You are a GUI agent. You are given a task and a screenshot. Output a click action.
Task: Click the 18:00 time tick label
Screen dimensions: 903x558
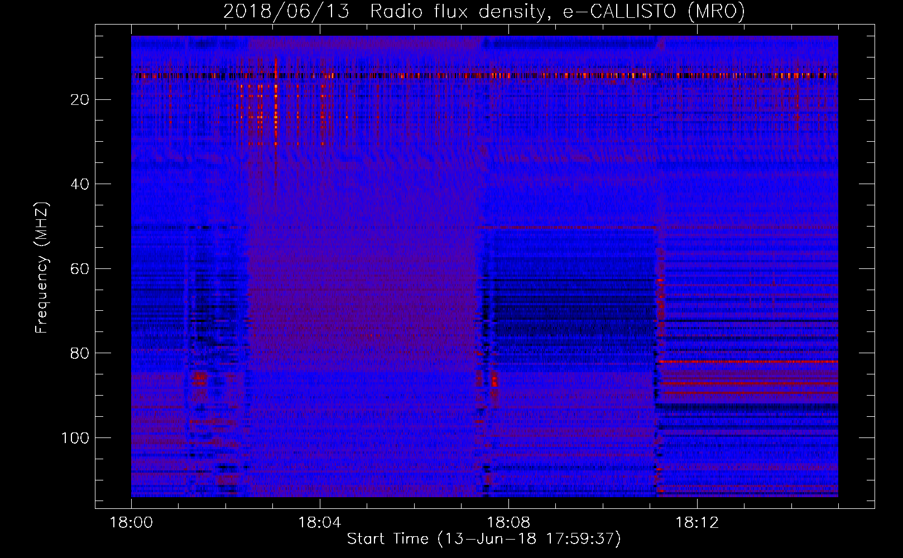(x=131, y=523)
